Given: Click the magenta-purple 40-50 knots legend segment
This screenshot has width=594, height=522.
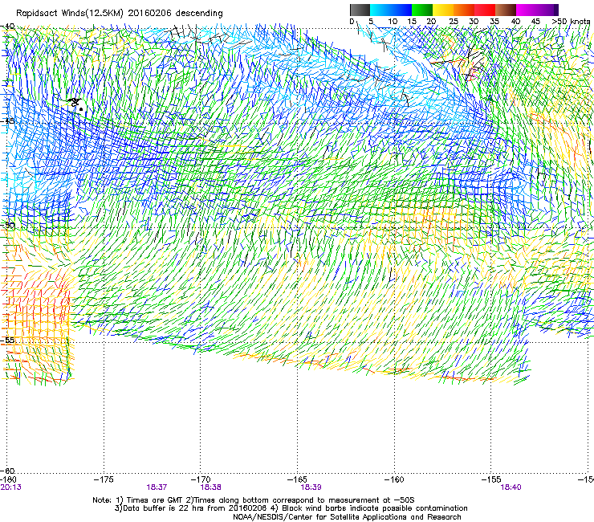Looking at the screenshot, I should click(x=537, y=10).
